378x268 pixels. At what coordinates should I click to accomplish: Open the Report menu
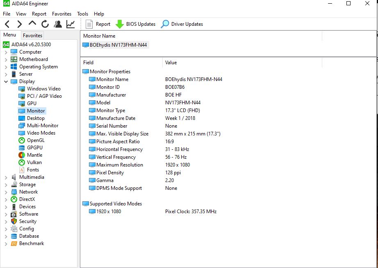coord(39,14)
